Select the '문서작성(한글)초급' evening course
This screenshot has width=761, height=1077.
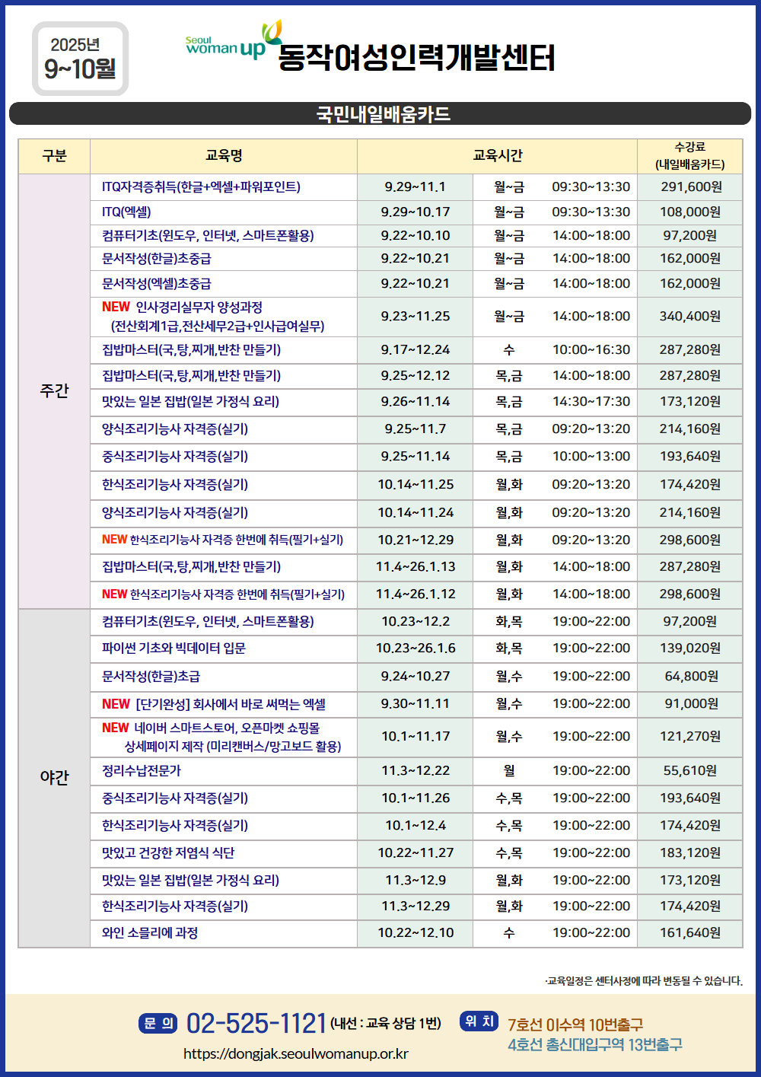[x=151, y=677]
